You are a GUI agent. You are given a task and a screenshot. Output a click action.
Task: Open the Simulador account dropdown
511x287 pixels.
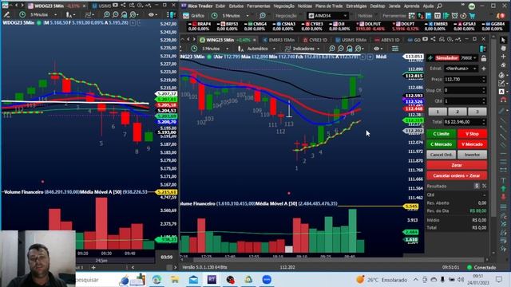(x=475, y=58)
